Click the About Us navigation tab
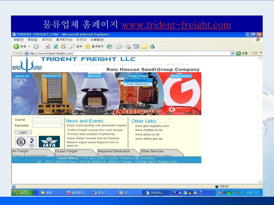The height and width of the screenshot is (205, 274). coord(22,76)
